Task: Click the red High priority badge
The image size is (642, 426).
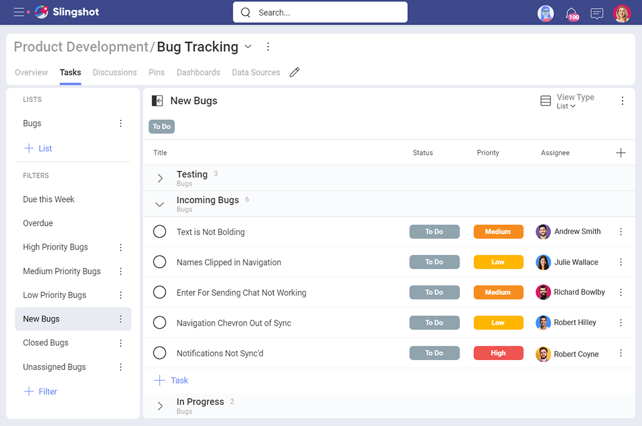Action: coord(498,353)
